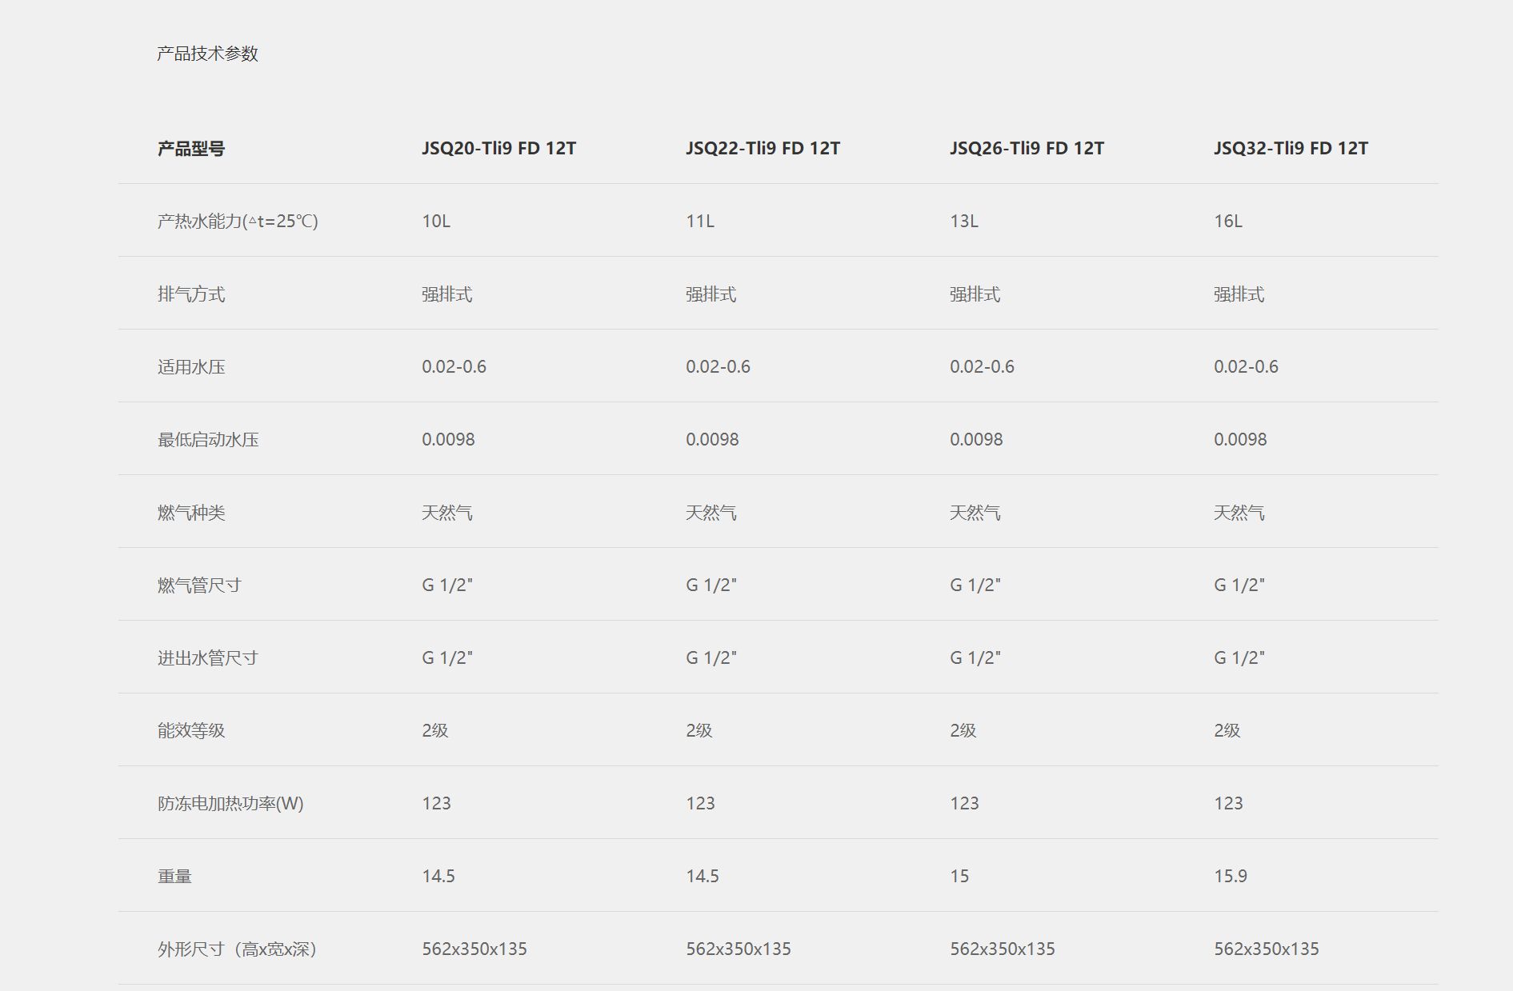Image resolution: width=1513 pixels, height=991 pixels.
Task: Select the JSQ26-Tli9 FD 12T model header
Action: coord(1027,148)
